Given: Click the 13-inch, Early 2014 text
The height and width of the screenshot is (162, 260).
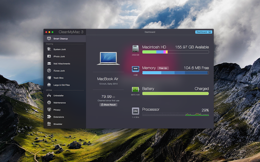Looking at the screenshot, I should (108, 84).
